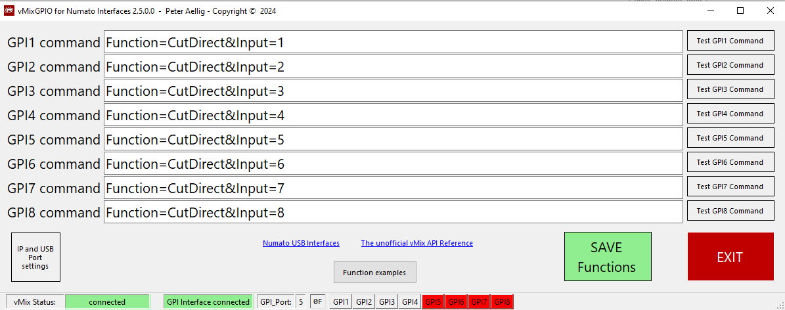Open IP and USB Port settings
The width and height of the screenshot is (785, 310).
click(x=35, y=257)
